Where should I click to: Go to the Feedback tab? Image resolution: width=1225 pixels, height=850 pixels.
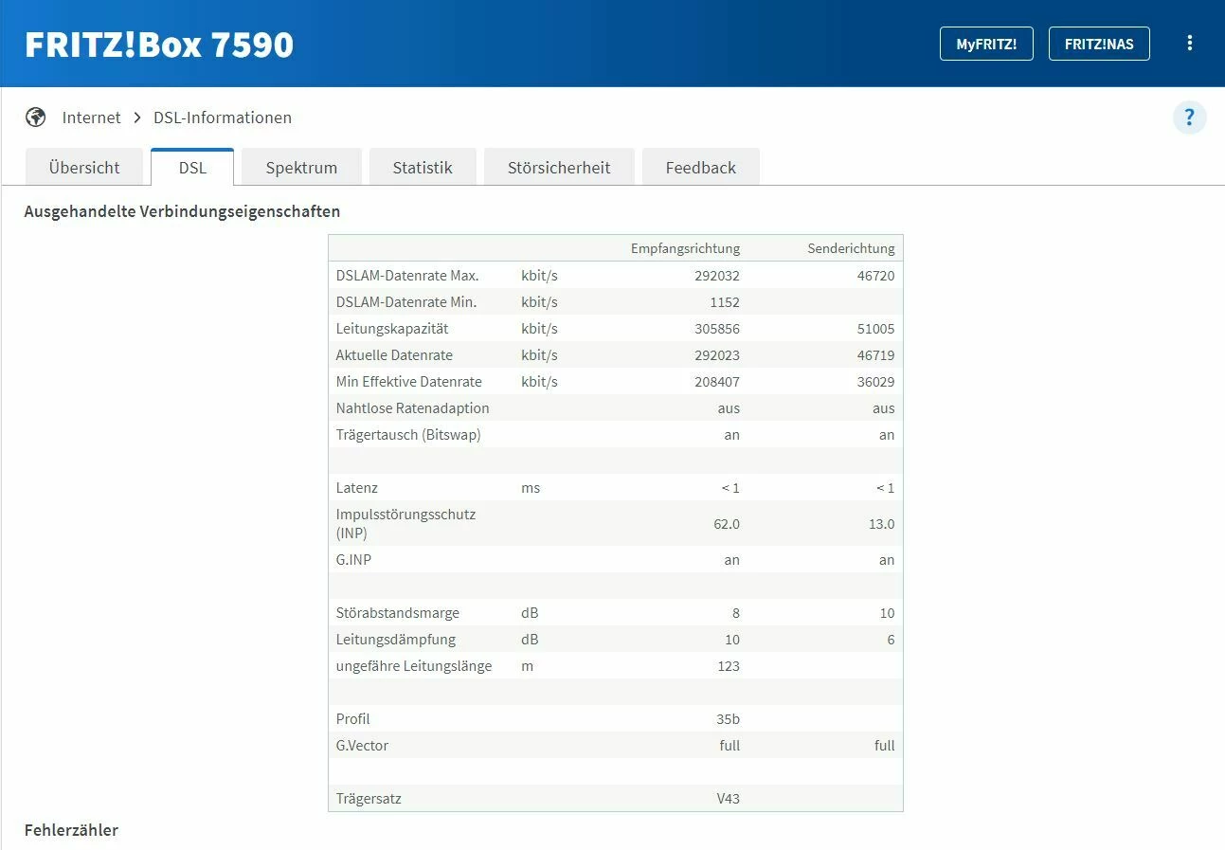click(x=701, y=168)
